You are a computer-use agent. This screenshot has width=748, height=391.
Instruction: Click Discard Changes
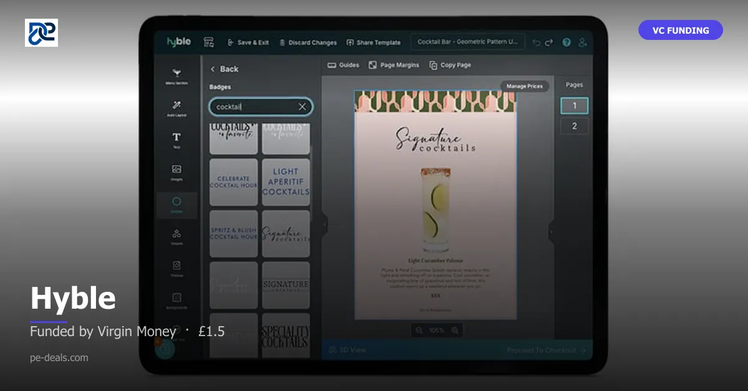pos(308,42)
